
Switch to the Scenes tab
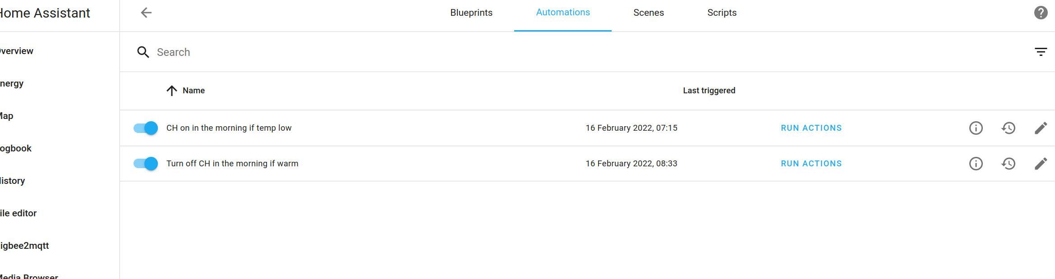(648, 13)
